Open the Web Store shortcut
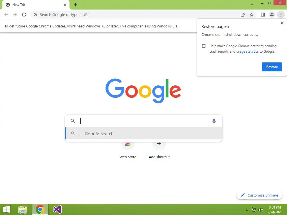The image size is (287, 215). coord(128,150)
